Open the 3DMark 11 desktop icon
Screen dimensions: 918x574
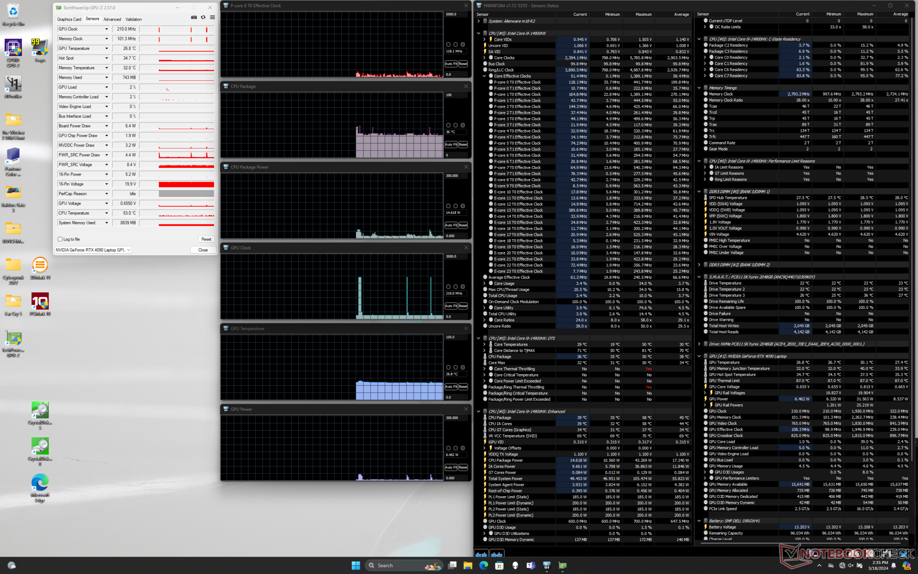click(40, 268)
